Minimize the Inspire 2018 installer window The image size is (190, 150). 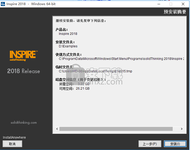(x=159, y=4)
